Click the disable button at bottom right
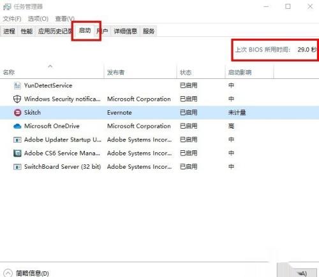This screenshot has width=319, height=277. (x=297, y=271)
